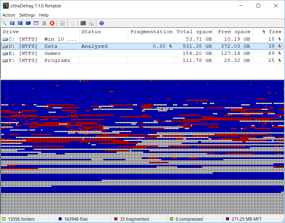
Task: Open the boot-time scan console icon
Action: pos(83,23)
